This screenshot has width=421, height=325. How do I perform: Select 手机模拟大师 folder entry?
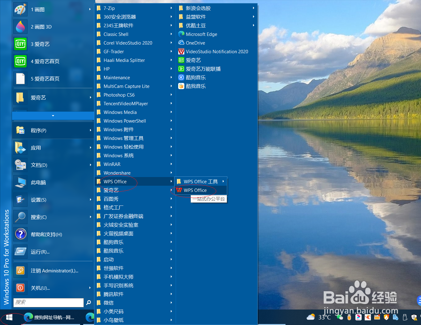tap(135, 277)
